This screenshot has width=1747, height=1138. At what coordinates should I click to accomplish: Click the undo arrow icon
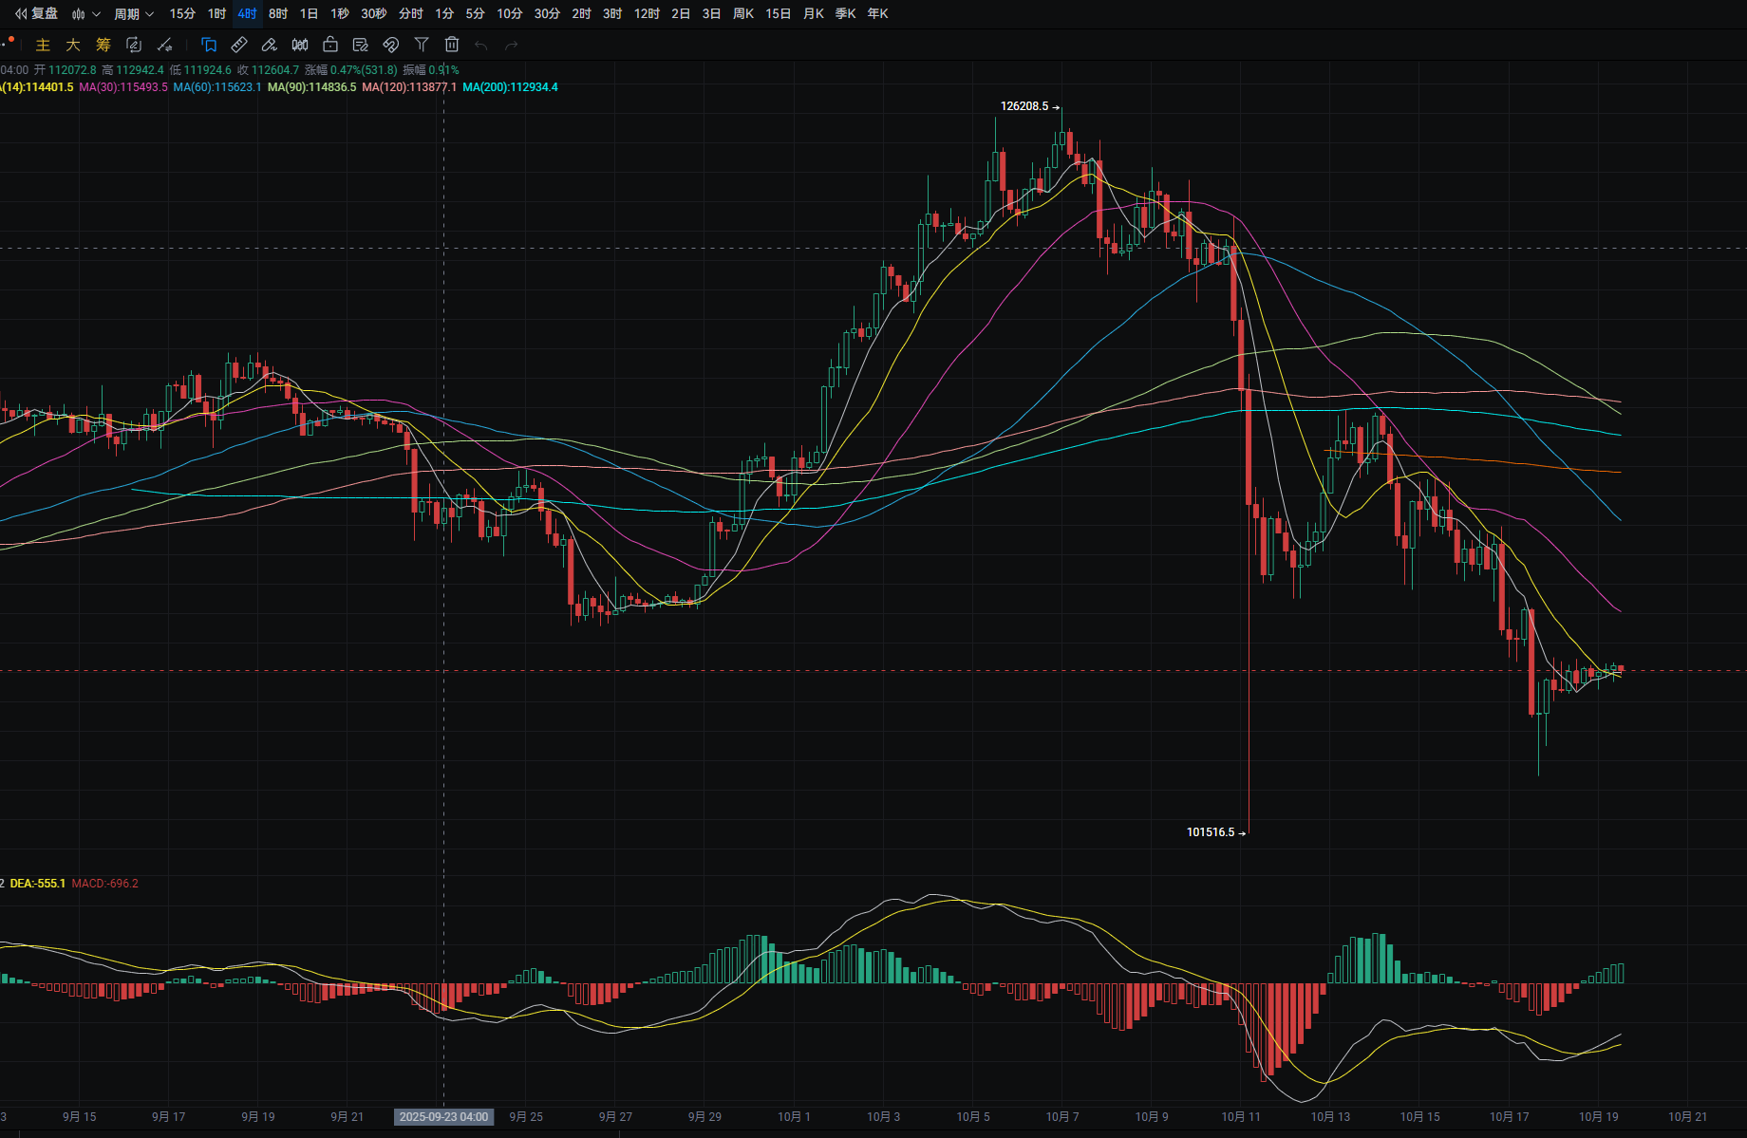pyautogui.click(x=481, y=45)
